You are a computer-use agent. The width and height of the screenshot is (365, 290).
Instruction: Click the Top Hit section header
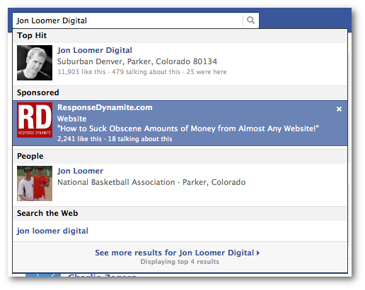[32, 35]
